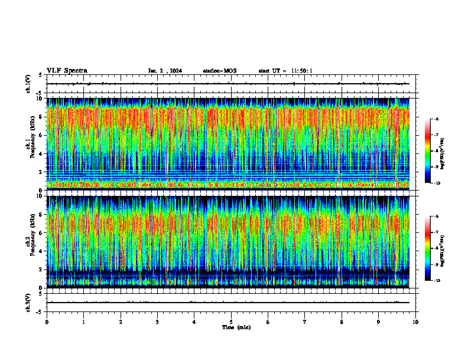Viewport: 468px width, 361px height.
Task: Click the "4" kHz tick on ch.1 frequency axis
Action: 41,154
